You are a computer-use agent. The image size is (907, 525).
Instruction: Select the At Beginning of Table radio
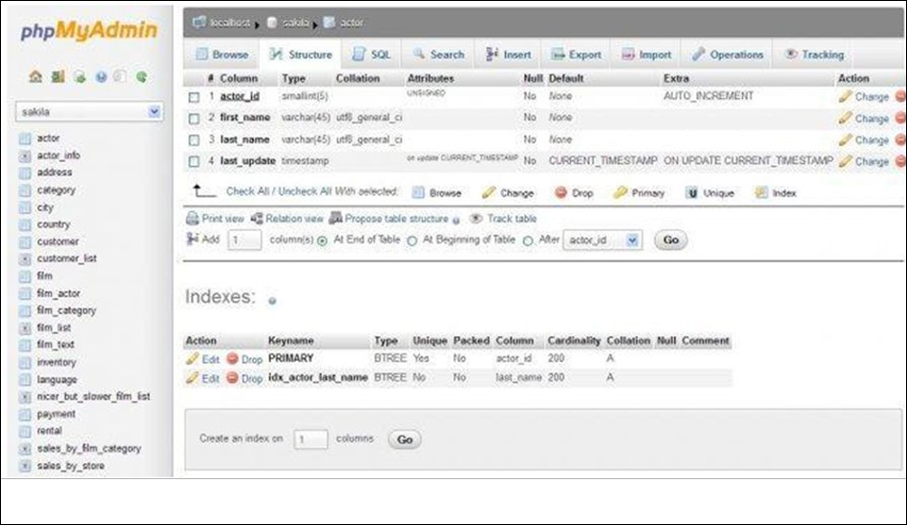tap(411, 241)
